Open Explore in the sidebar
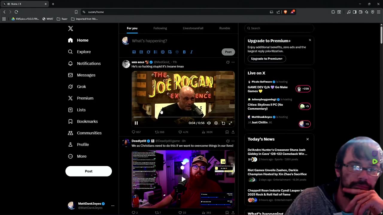Image resolution: width=383 pixels, height=215 pixels. tap(79, 52)
